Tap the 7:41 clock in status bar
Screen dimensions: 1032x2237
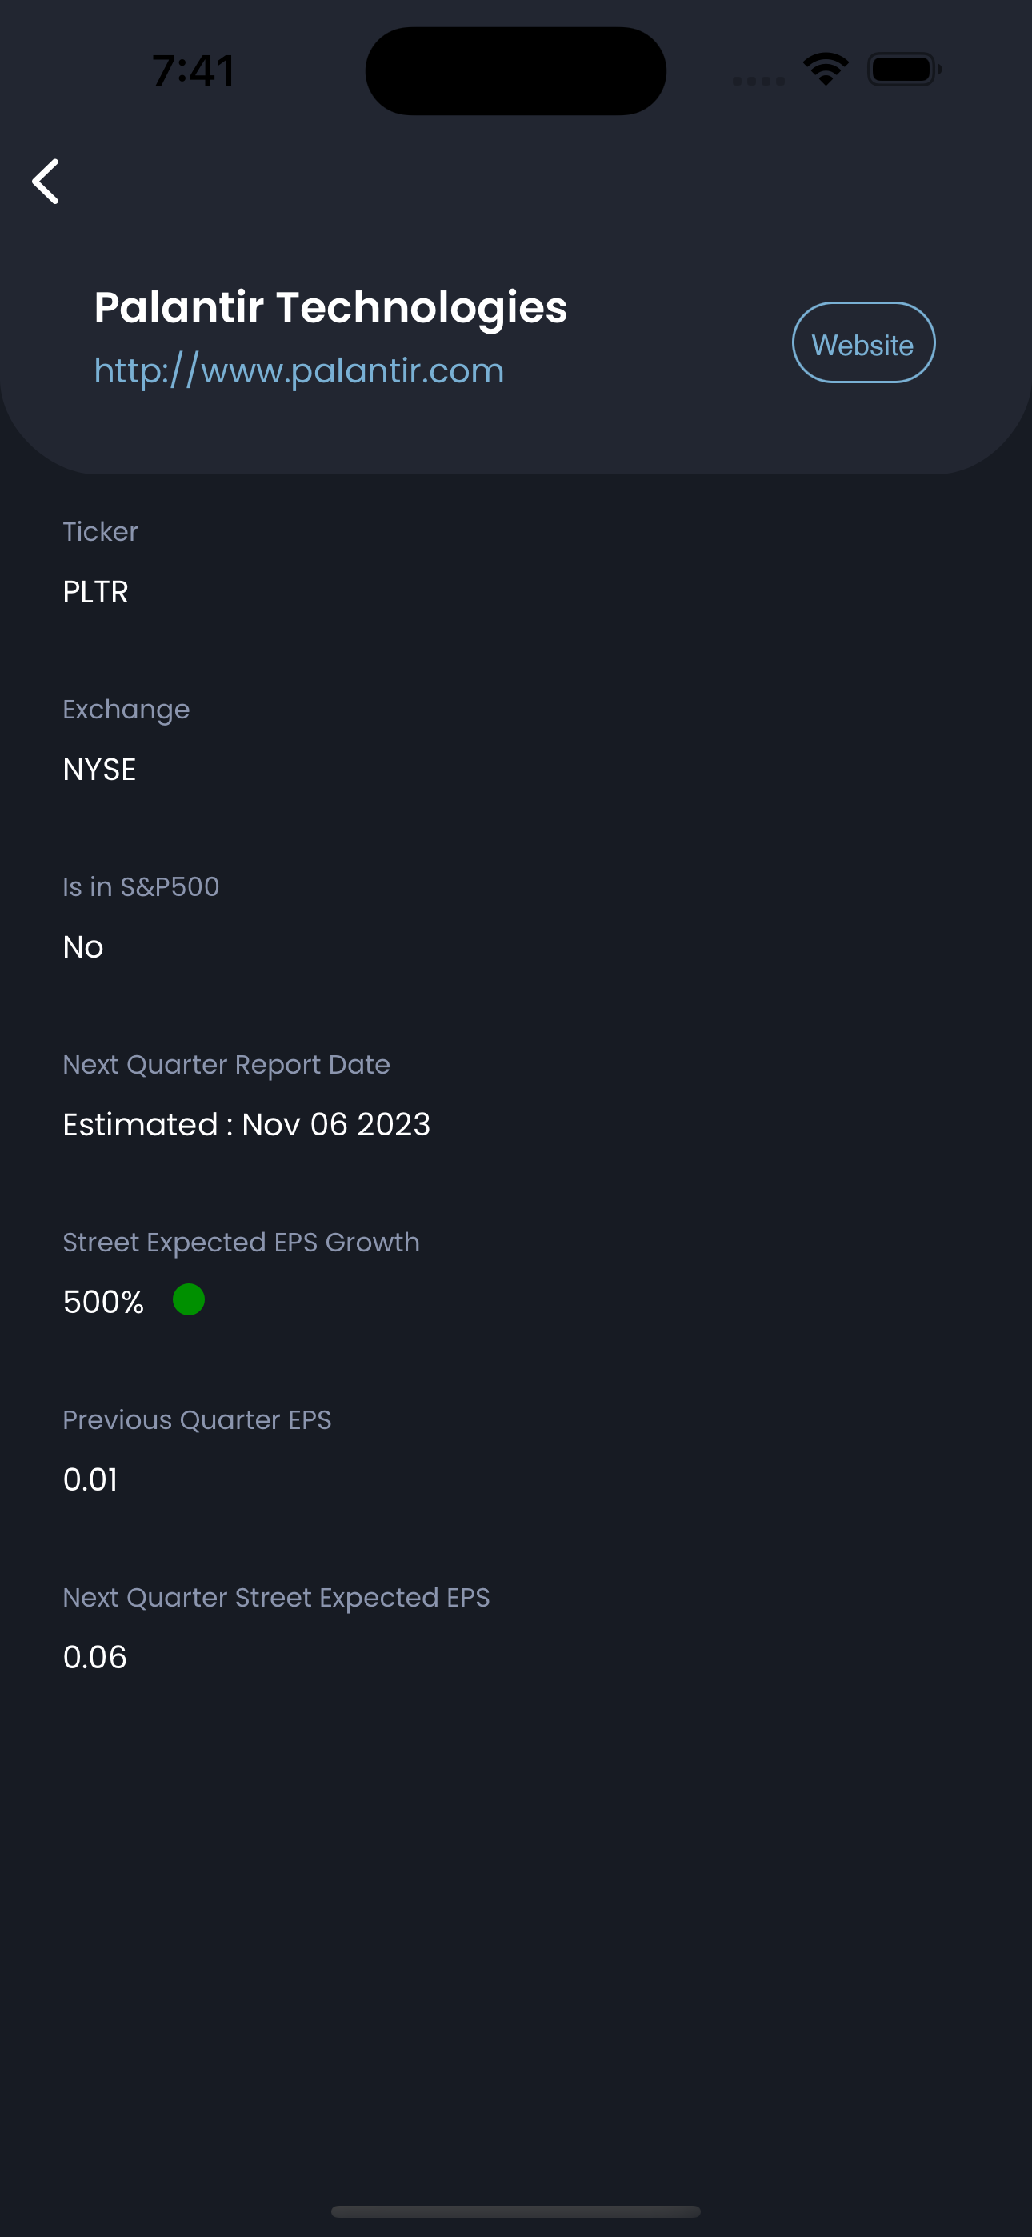pos(194,70)
